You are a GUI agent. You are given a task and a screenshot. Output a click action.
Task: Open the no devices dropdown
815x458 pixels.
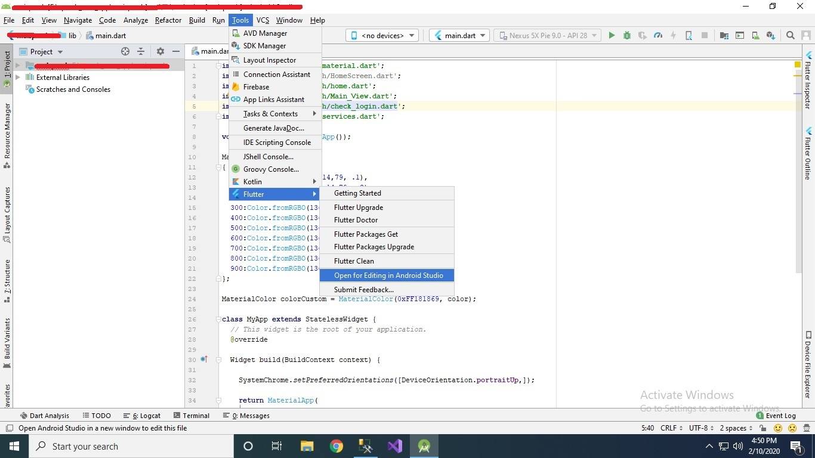(x=382, y=35)
